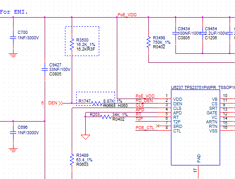Click the no-connect X on SRD pin
Screen dimensions: 235x179
coord(157,126)
